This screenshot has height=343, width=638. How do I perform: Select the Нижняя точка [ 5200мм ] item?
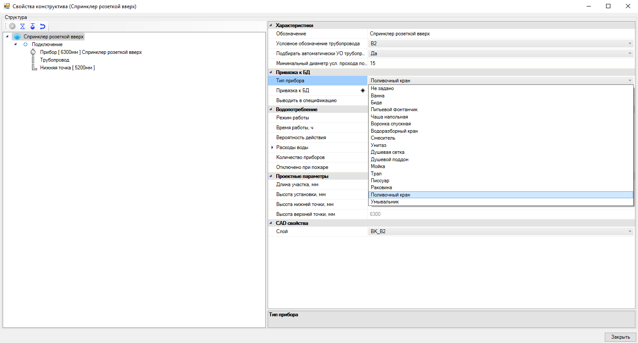pyautogui.click(x=67, y=68)
